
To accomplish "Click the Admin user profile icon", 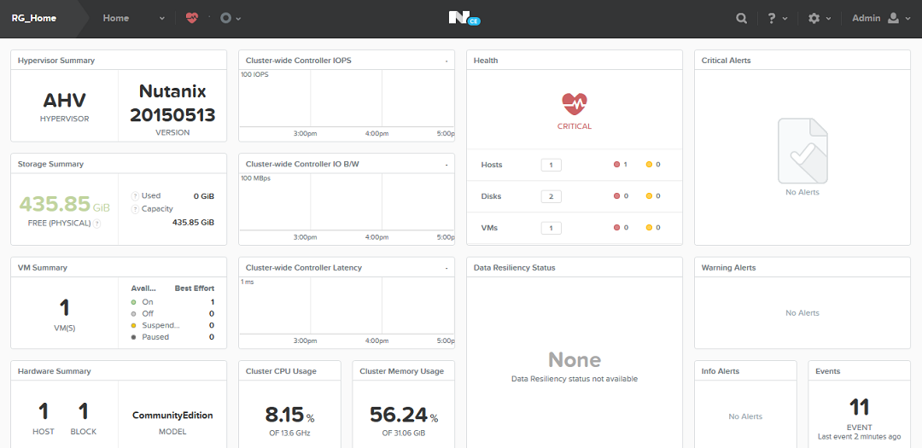I will (x=893, y=18).
